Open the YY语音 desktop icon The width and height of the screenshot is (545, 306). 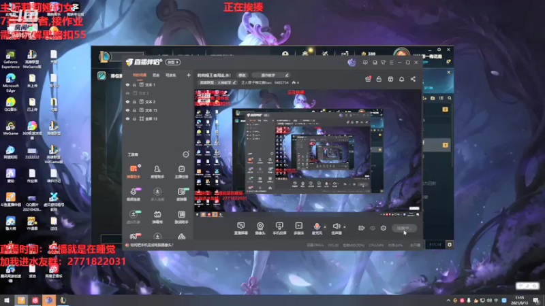point(32,224)
